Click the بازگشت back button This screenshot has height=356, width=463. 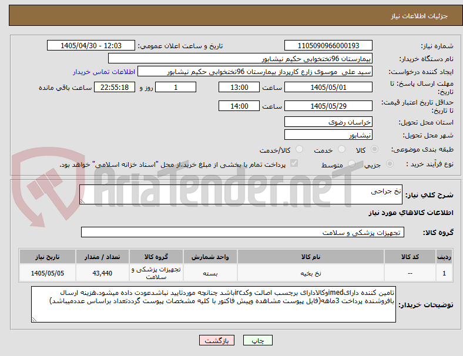click(x=217, y=340)
